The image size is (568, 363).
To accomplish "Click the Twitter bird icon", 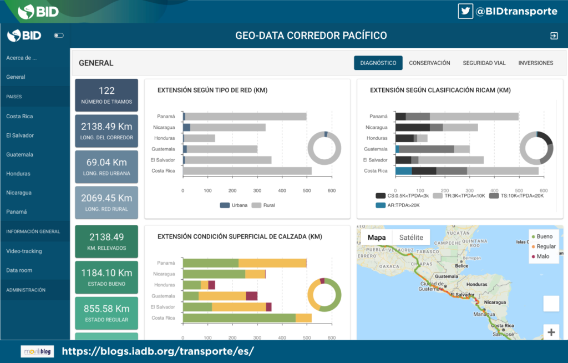I will tap(465, 11).
